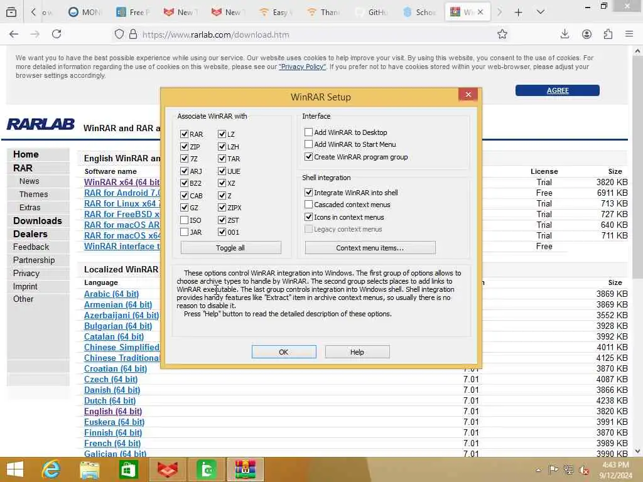This screenshot has width=643, height=482.
Task: Open the browser account icon
Action: [587, 34]
